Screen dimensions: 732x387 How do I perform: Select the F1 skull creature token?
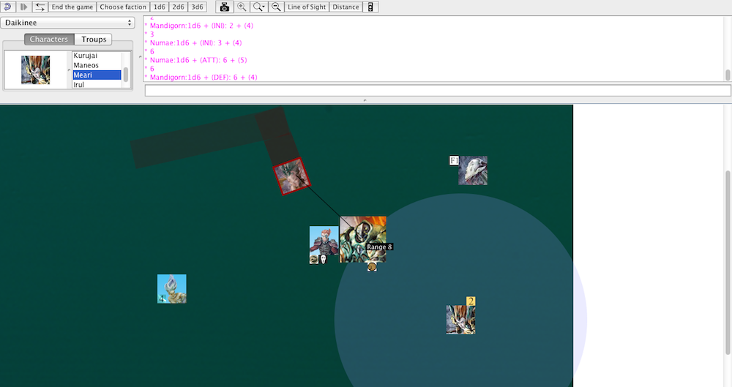(472, 170)
